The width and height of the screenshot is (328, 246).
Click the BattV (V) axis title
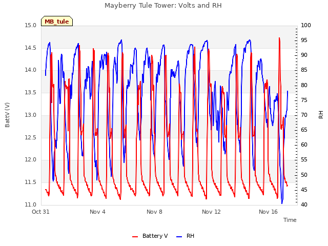click(7, 115)
